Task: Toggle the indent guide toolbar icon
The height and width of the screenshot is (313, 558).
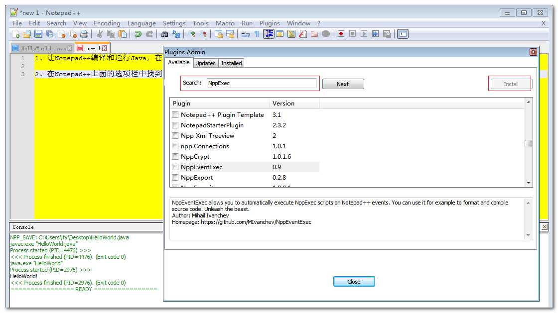Action: point(269,34)
